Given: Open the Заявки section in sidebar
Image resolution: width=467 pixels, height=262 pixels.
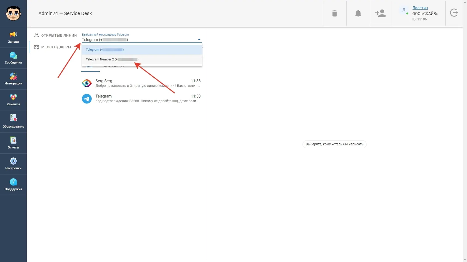Looking at the screenshot, I should pyautogui.click(x=13, y=37).
